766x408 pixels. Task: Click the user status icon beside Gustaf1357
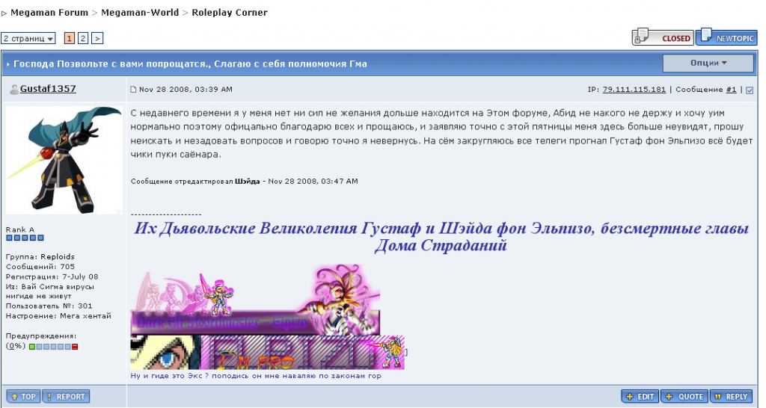tap(14, 90)
